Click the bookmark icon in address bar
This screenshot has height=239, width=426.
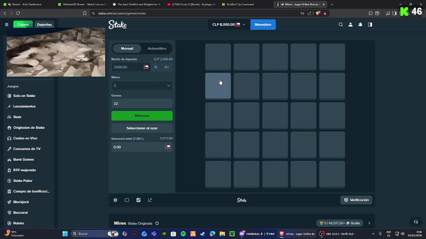(85, 13)
